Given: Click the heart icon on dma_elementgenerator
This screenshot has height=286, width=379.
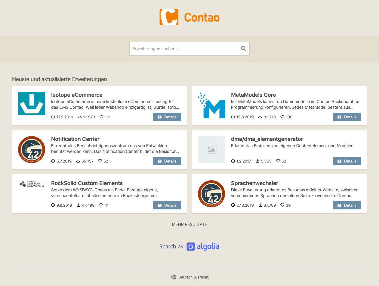Looking at the screenshot, I should tap(278, 161).
